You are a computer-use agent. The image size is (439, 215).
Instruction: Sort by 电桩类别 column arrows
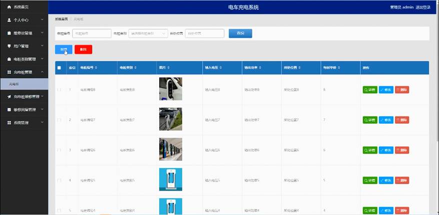136,67
